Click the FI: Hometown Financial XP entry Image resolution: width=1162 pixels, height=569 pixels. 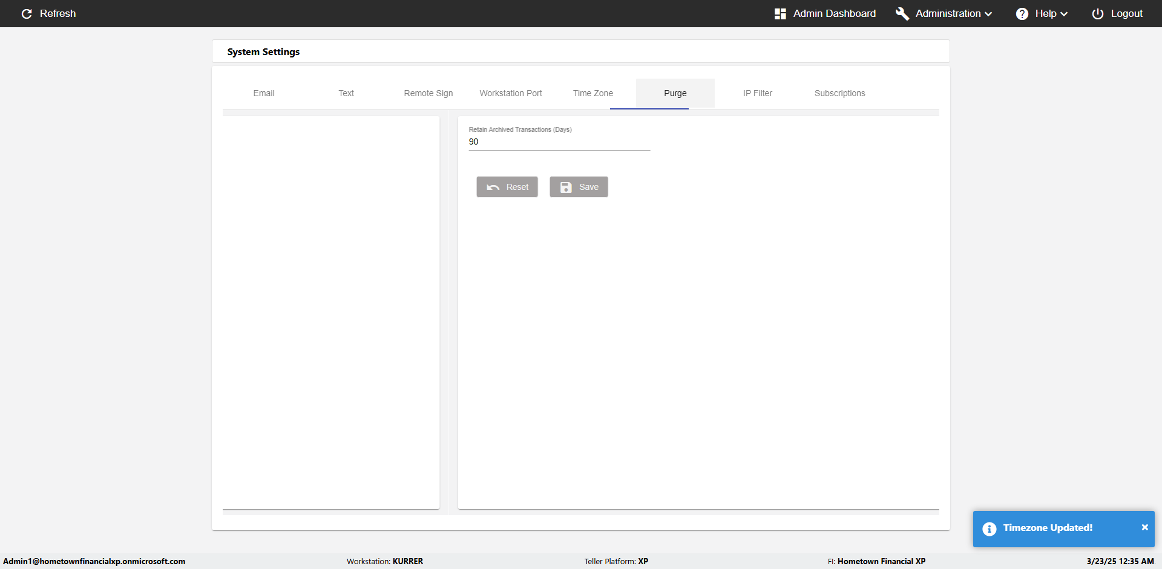(x=876, y=562)
